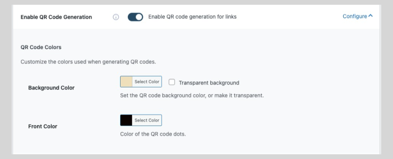Collapse the Configure section
This screenshot has height=159, width=393.
click(x=358, y=16)
